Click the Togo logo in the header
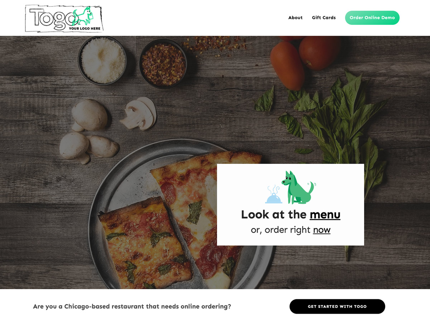Image resolution: width=430 pixels, height=323 pixels. (64, 18)
